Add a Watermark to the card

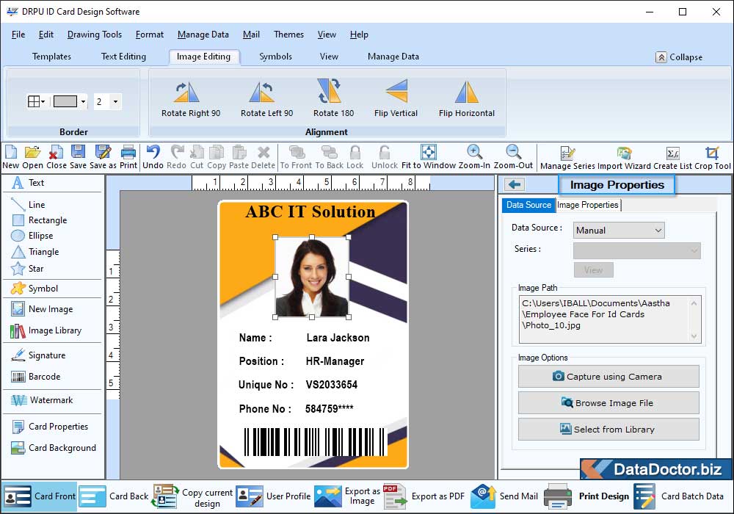click(42, 400)
